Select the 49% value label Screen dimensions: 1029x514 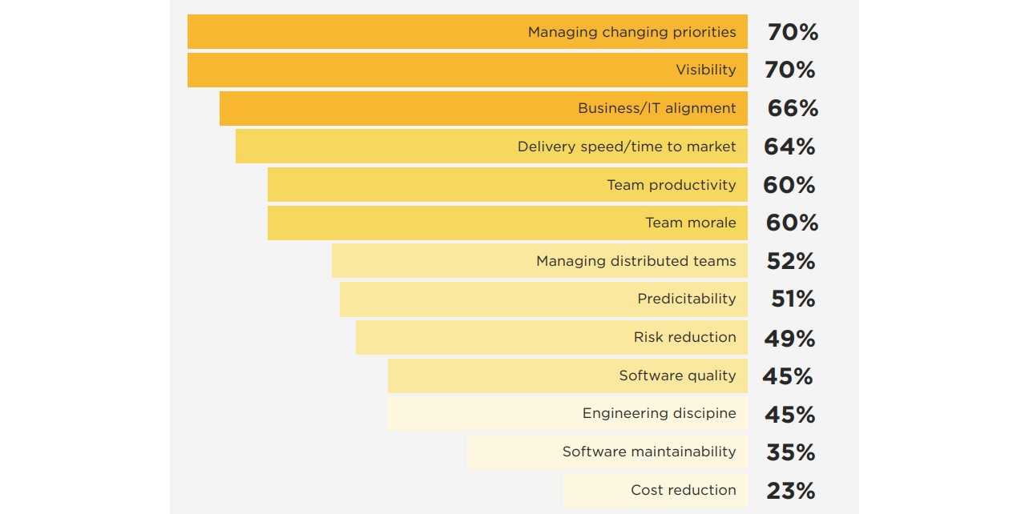(789, 338)
